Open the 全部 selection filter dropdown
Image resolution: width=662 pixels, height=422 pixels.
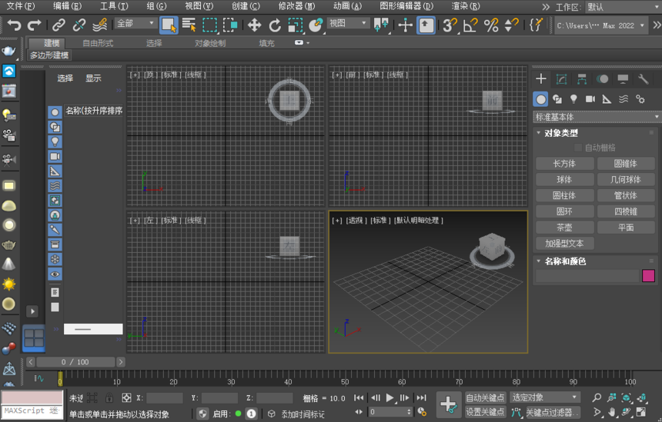135,23
